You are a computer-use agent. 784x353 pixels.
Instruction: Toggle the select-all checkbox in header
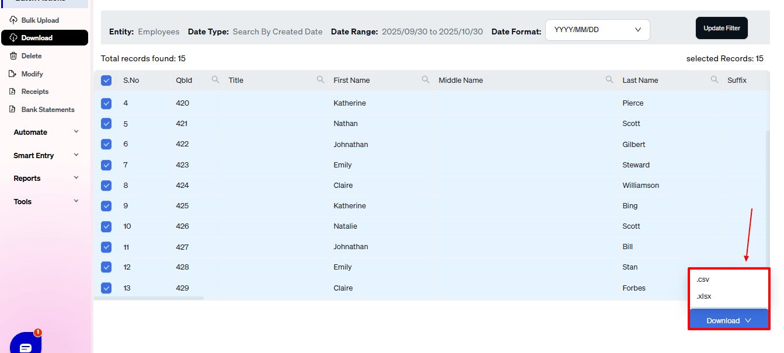[x=106, y=81]
